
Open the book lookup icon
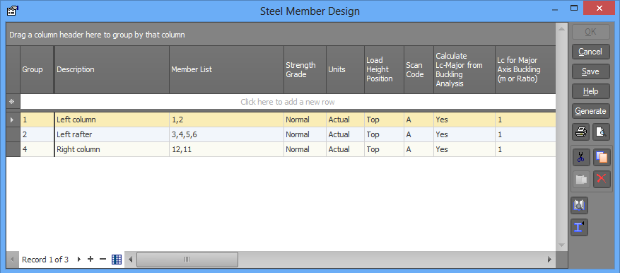579,205
